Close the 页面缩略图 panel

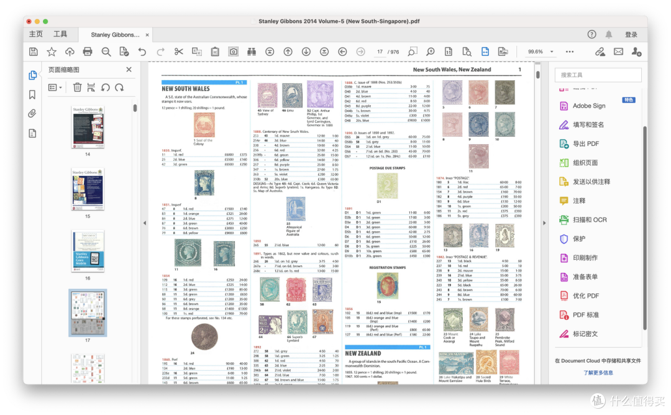[129, 70]
